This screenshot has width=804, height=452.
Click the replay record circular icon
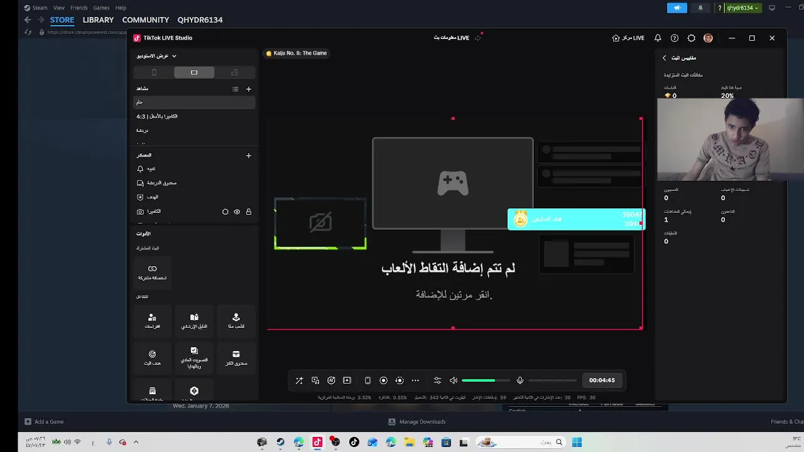pos(399,380)
